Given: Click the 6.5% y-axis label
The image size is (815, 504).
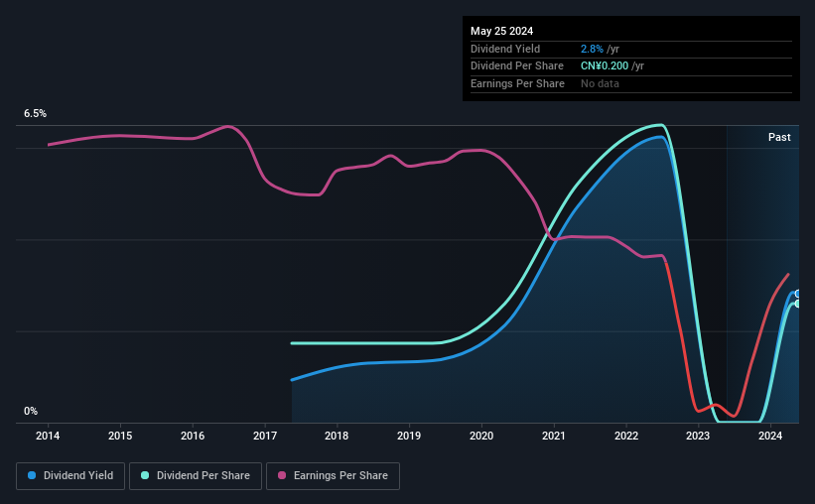Looking at the screenshot, I should tap(35, 114).
